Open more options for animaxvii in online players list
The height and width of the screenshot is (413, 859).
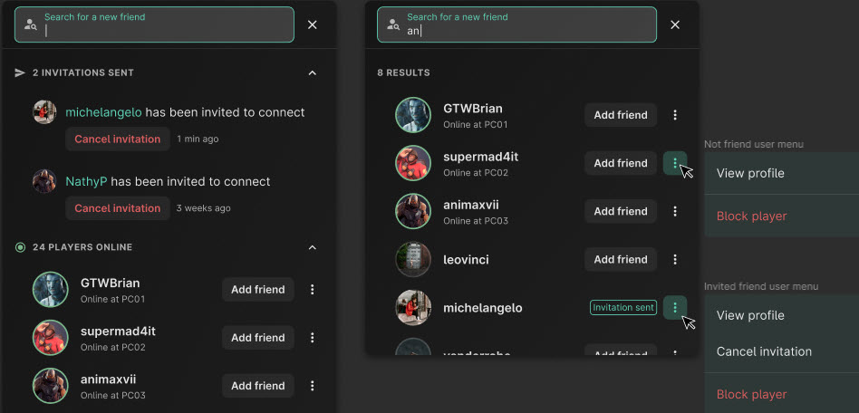tap(313, 386)
